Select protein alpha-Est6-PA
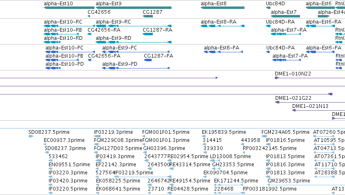The height and width of the screenshot is (195, 345). pos(320,52)
